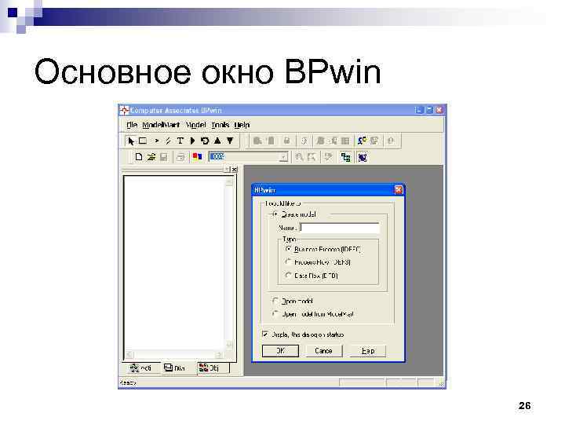This screenshot has width=565, height=424.
Task: Pick the Precedence Arrow tool
Action: pyautogui.click(x=156, y=141)
